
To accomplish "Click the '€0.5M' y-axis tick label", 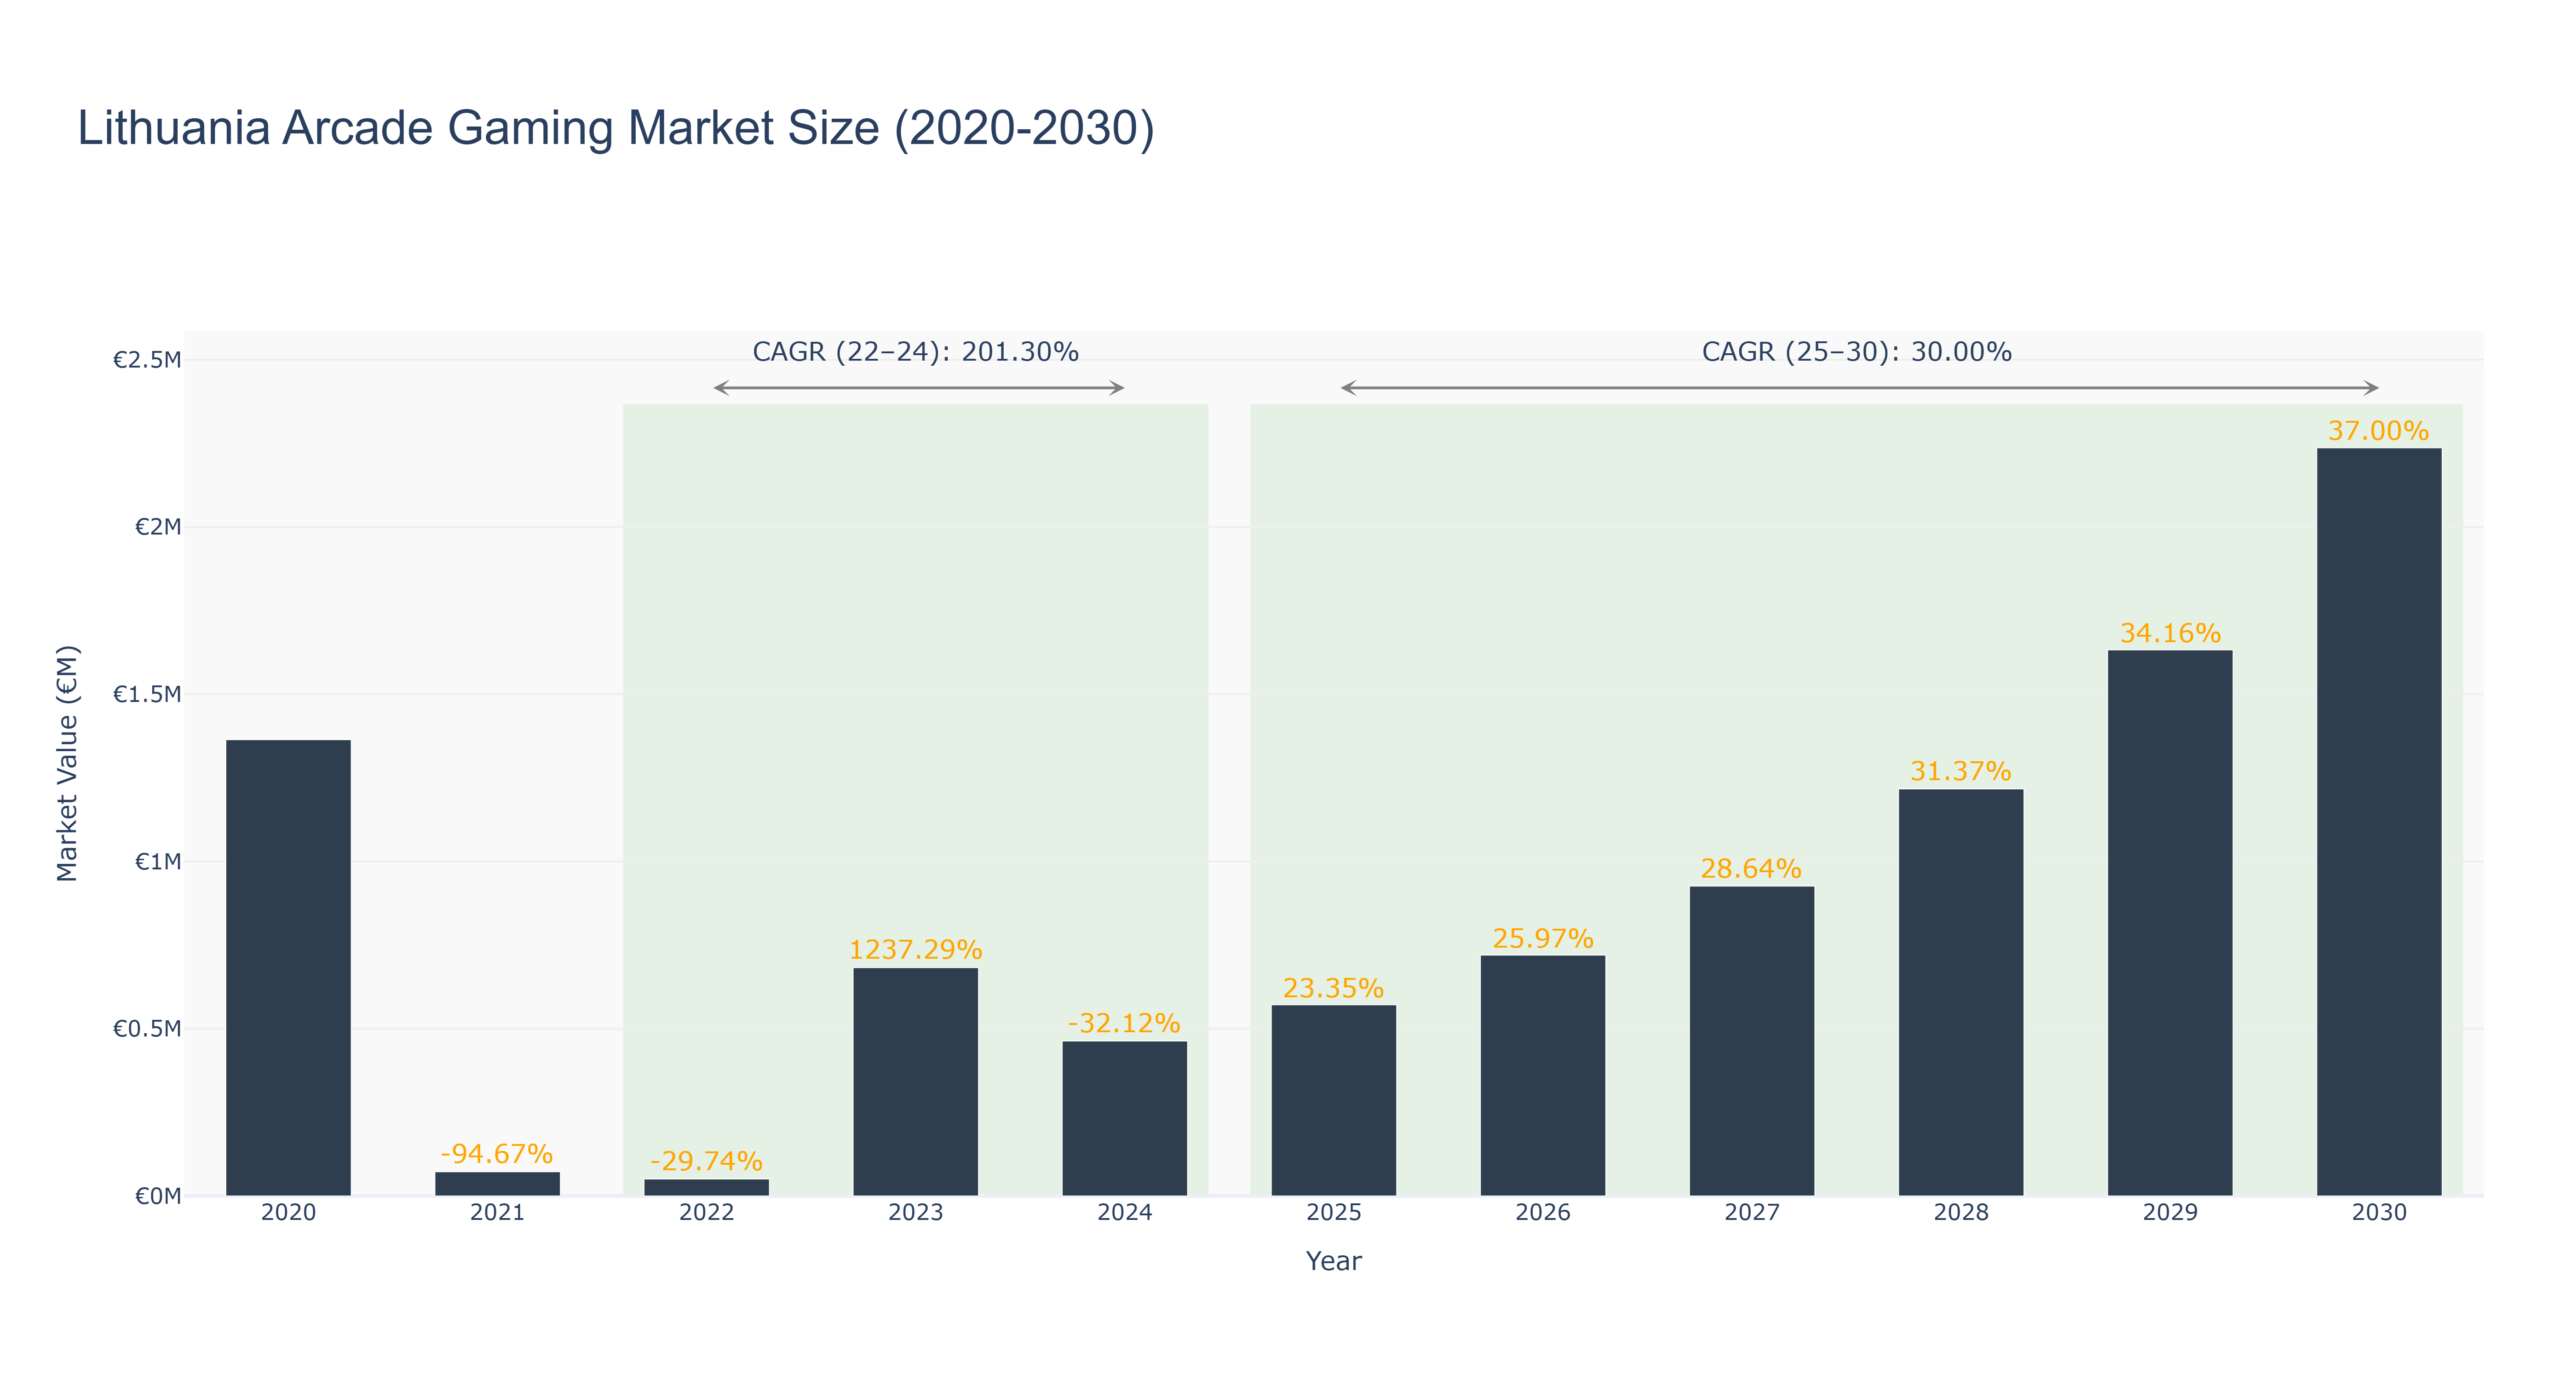I will (x=147, y=1029).
